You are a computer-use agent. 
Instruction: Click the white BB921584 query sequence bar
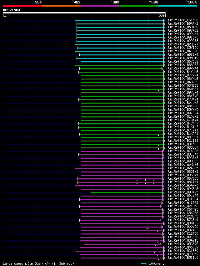coord(84,13)
